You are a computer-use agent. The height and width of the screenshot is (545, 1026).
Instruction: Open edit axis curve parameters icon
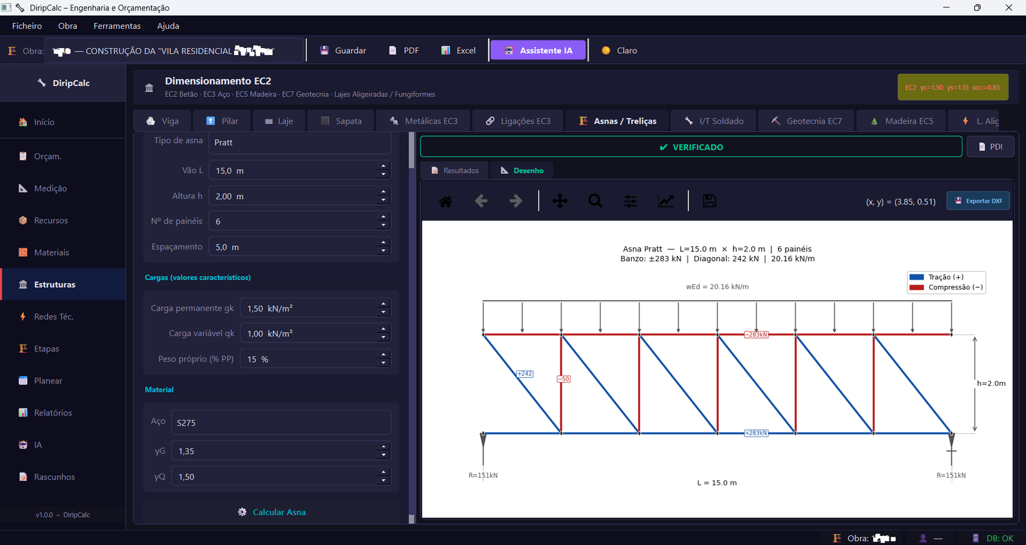coord(666,201)
